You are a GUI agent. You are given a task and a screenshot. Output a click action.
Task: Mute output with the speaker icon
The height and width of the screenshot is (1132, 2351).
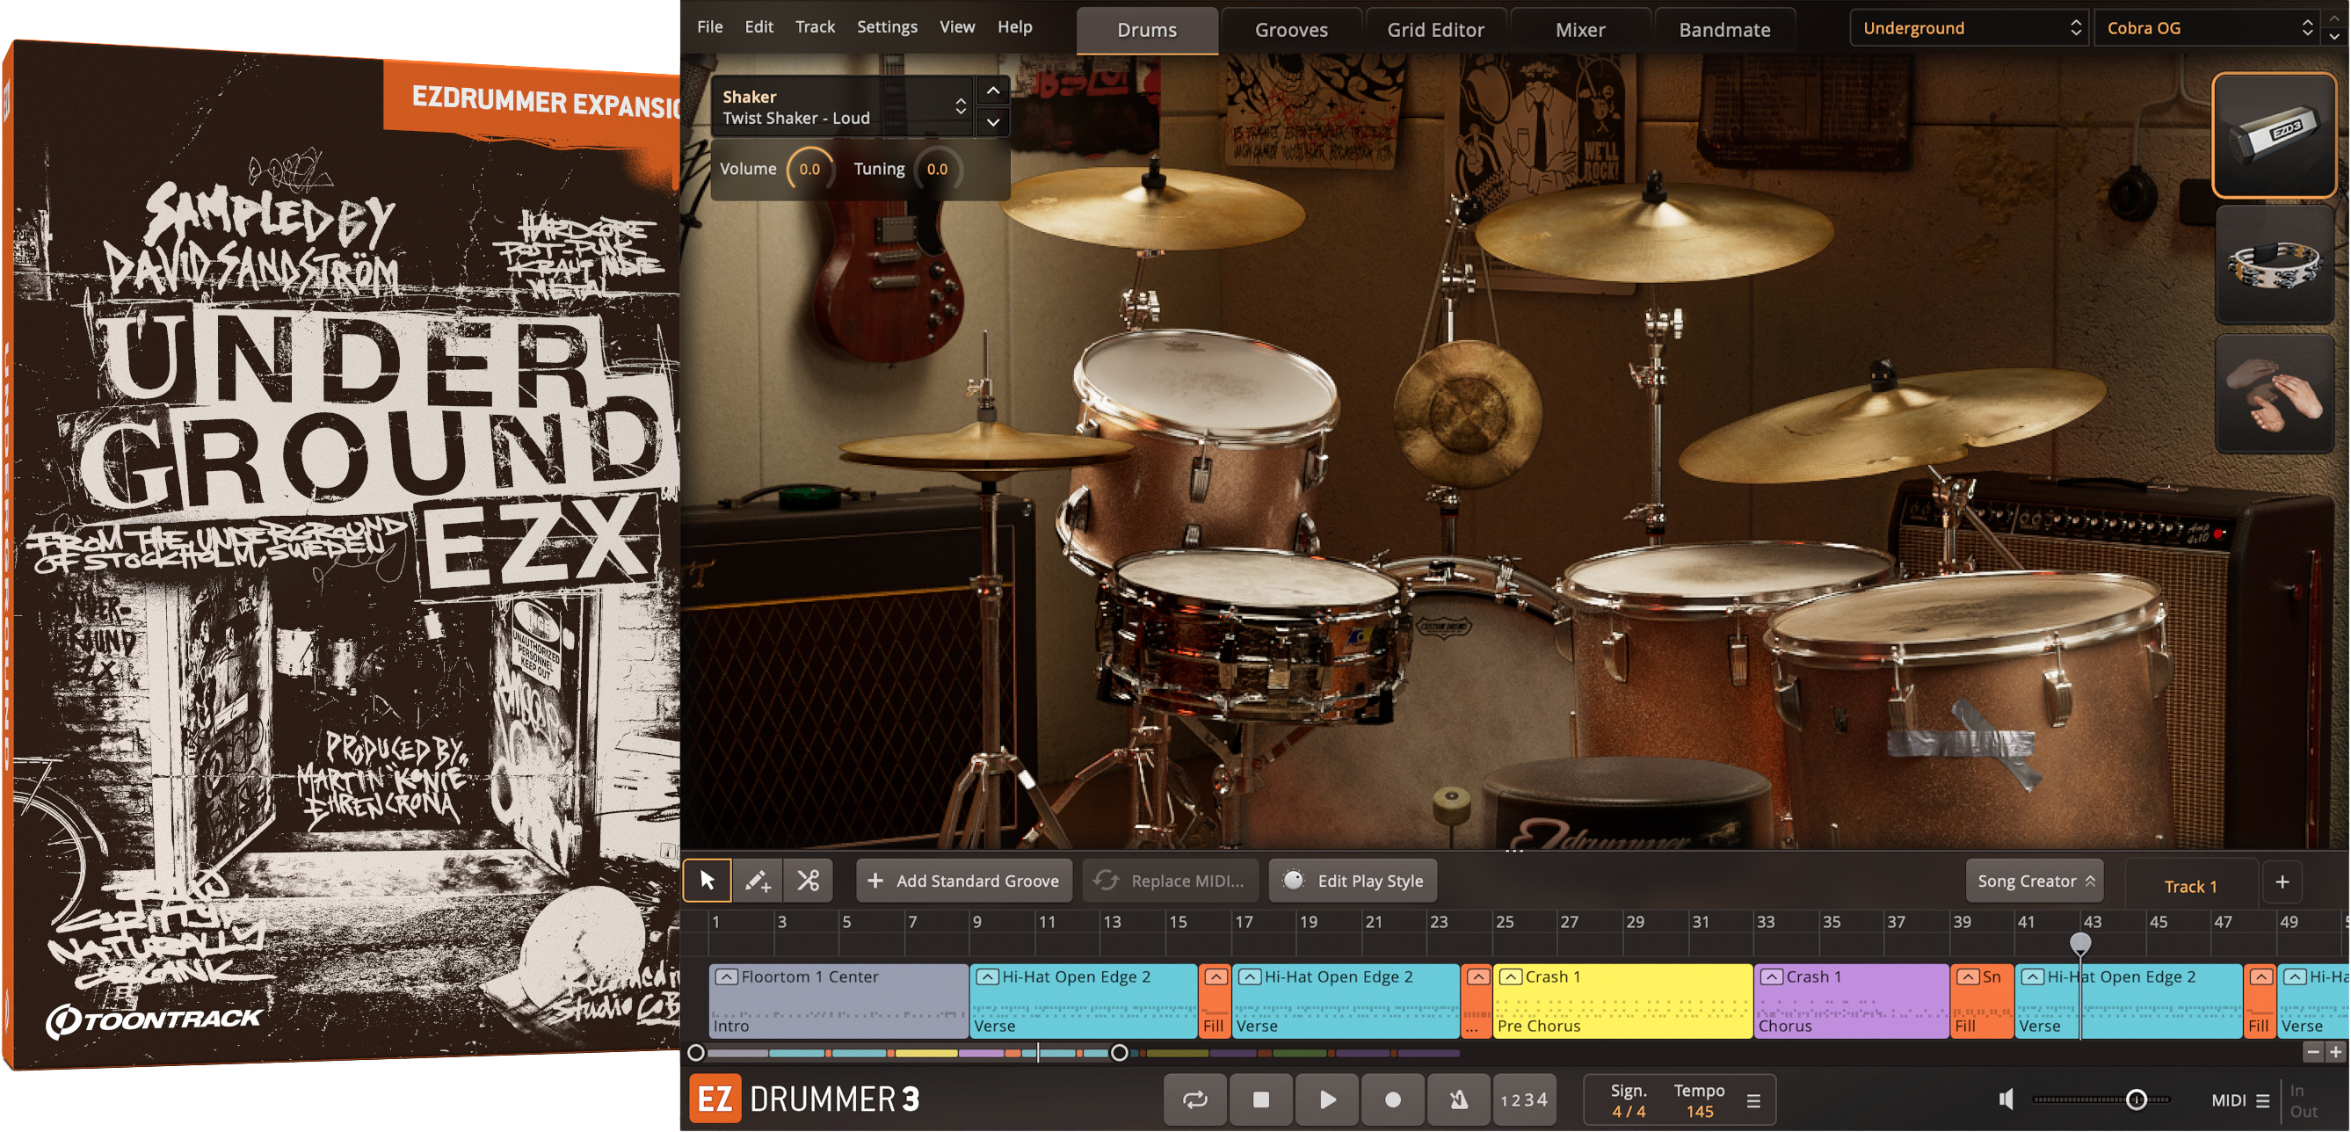tap(2006, 1100)
